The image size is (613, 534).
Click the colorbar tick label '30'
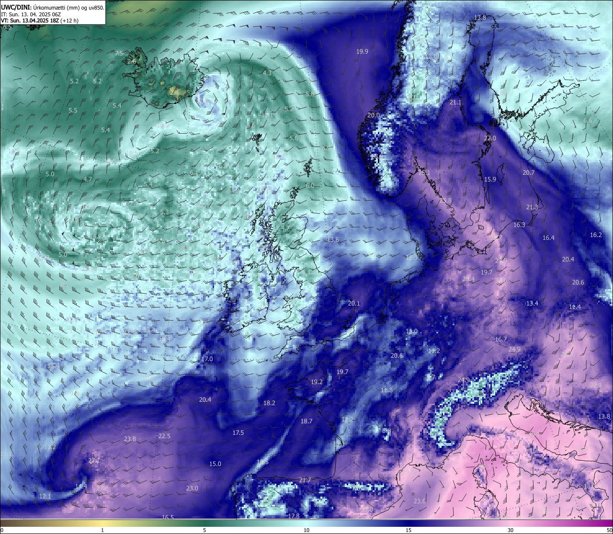click(511, 530)
